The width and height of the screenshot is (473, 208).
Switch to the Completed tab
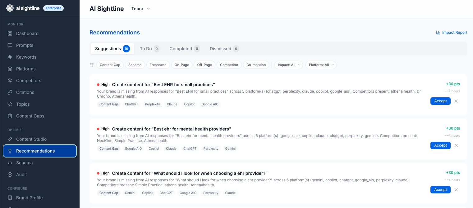click(184, 49)
